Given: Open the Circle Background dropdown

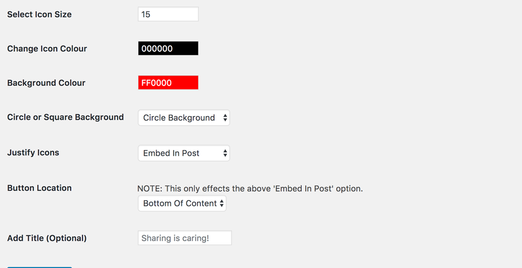Looking at the screenshot, I should (184, 118).
